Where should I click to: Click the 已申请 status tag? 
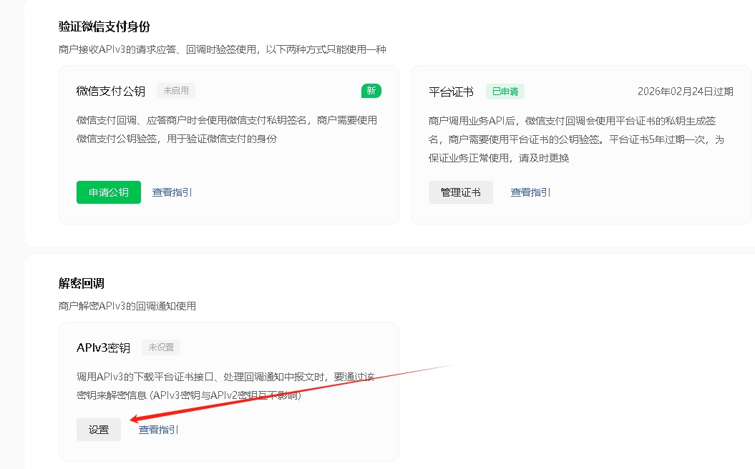505,92
